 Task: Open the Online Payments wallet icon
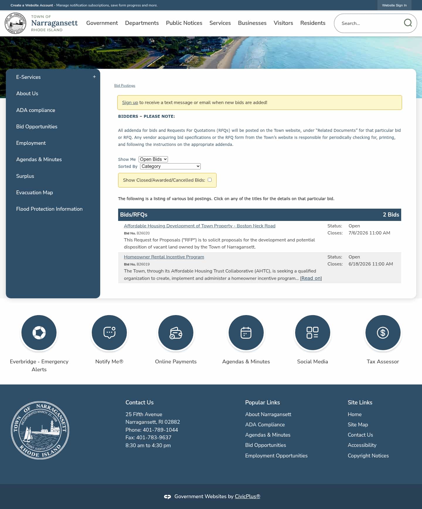point(176,333)
